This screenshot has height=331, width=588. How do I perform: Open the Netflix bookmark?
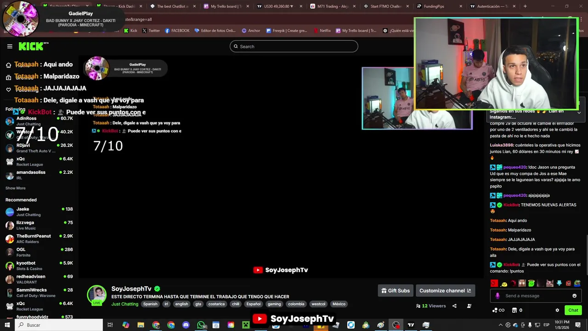point(322,31)
